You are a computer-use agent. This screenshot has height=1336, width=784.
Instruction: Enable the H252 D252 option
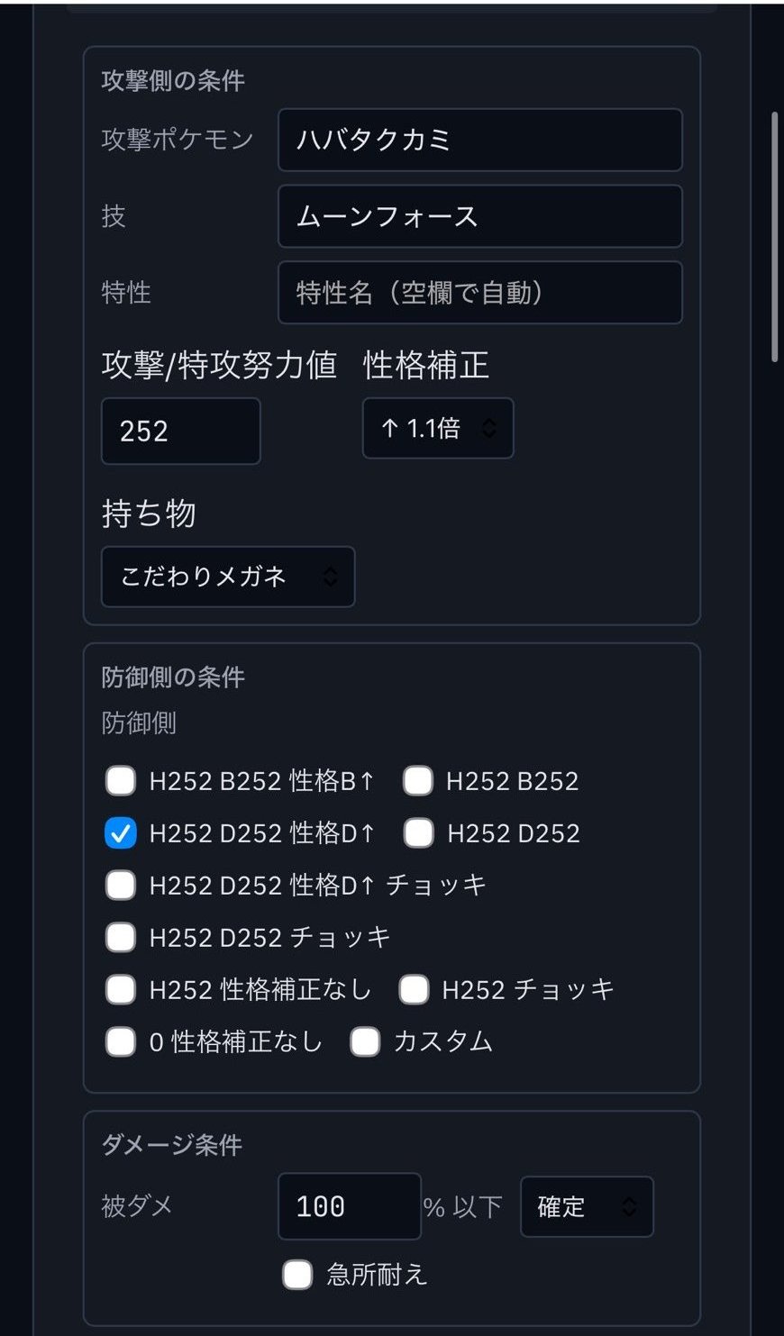point(418,833)
